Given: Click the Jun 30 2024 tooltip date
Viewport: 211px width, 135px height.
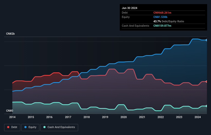Looking at the screenshot, I should tap(130, 8).
